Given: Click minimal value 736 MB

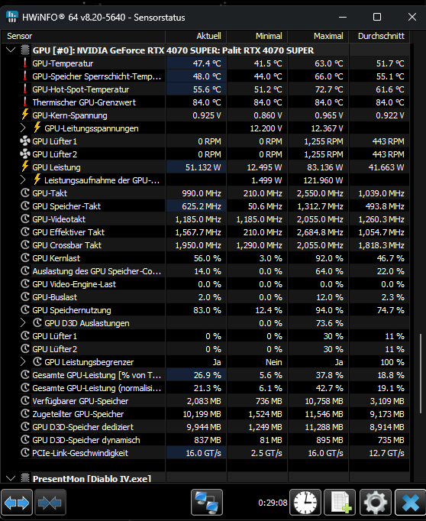Looking at the screenshot, I should pos(269,401).
